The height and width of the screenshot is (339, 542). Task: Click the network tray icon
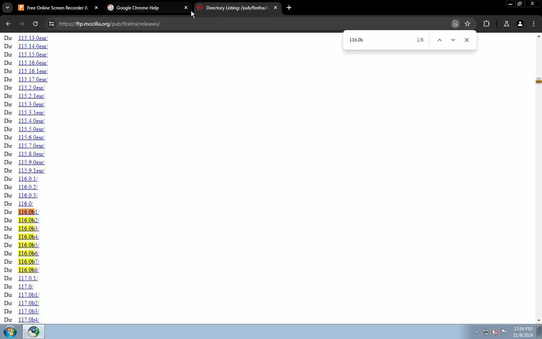(486, 332)
